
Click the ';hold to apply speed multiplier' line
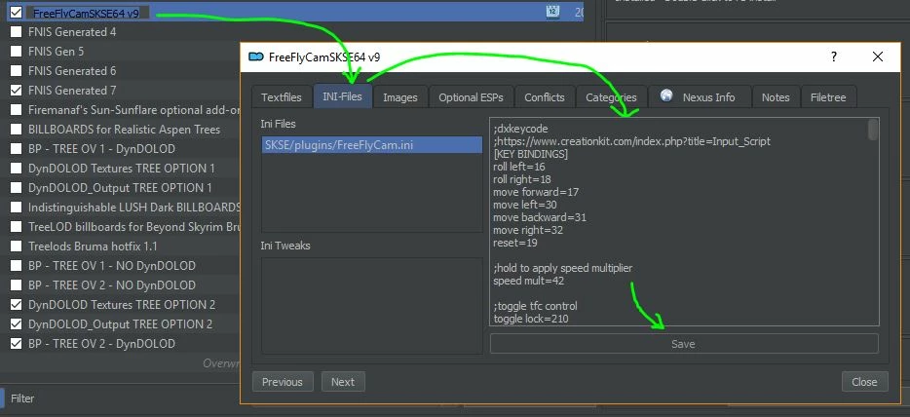pyautogui.click(x=562, y=269)
